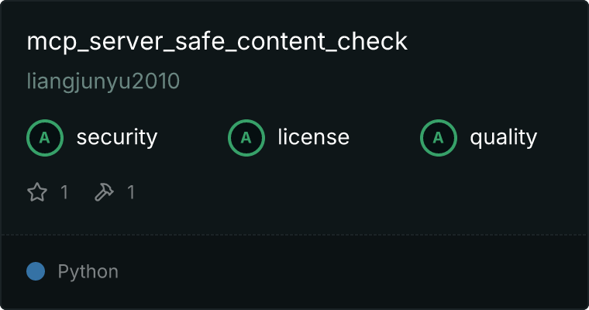Viewport: 589px width, 310px height.
Task: Click empty card area beside tools count
Action: (x=356, y=192)
